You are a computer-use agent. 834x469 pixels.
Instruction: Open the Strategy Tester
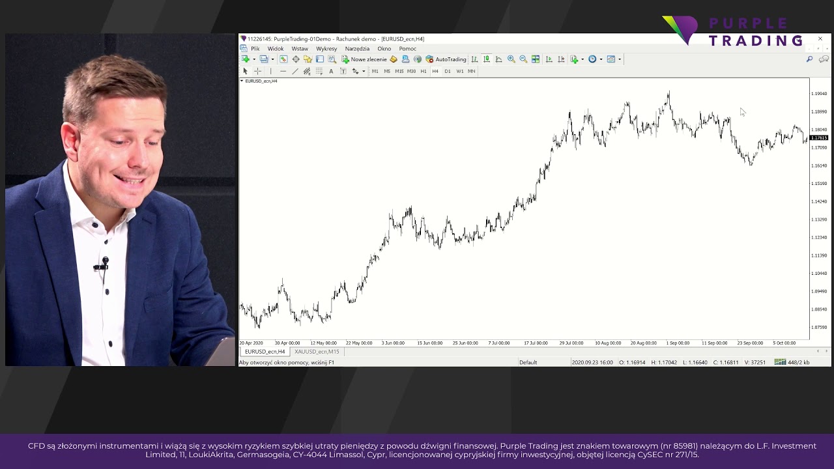tap(332, 59)
